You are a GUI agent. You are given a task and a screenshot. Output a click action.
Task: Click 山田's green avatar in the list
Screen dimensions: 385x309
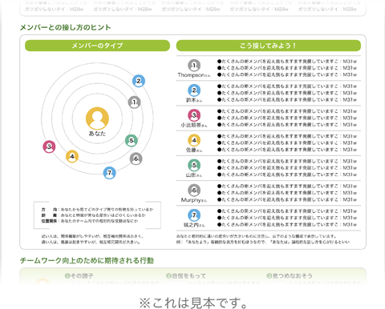[194, 166]
